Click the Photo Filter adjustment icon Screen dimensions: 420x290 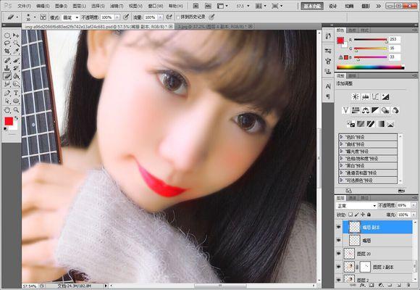click(x=385, y=110)
